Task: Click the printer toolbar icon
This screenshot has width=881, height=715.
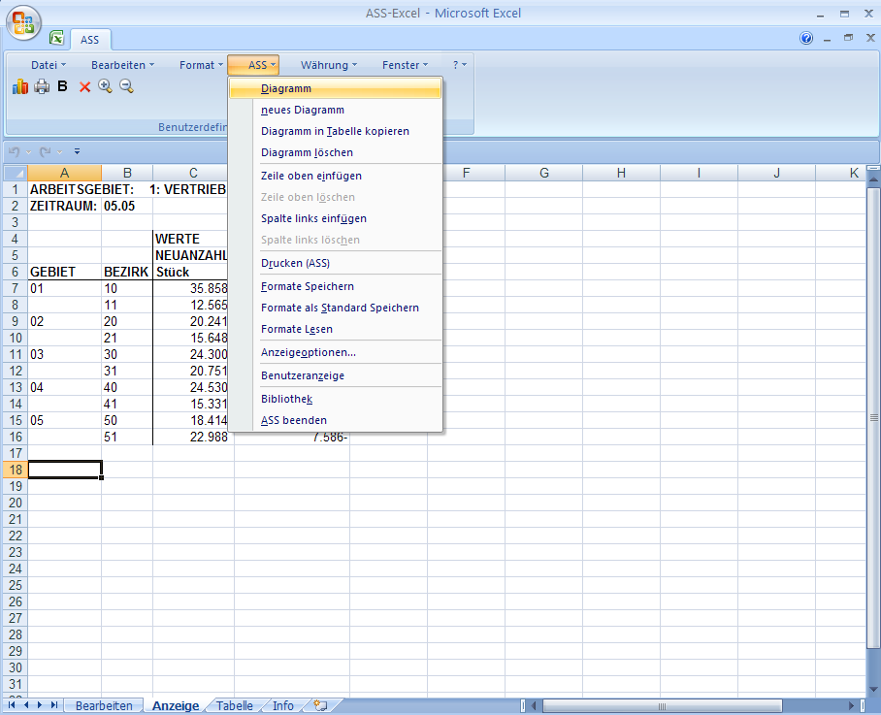Action: [42, 86]
